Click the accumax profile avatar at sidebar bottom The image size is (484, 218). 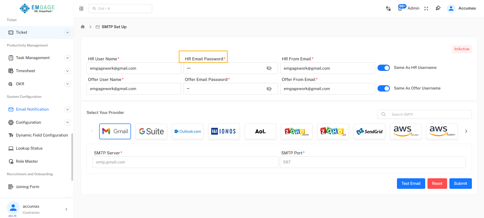[13, 208]
